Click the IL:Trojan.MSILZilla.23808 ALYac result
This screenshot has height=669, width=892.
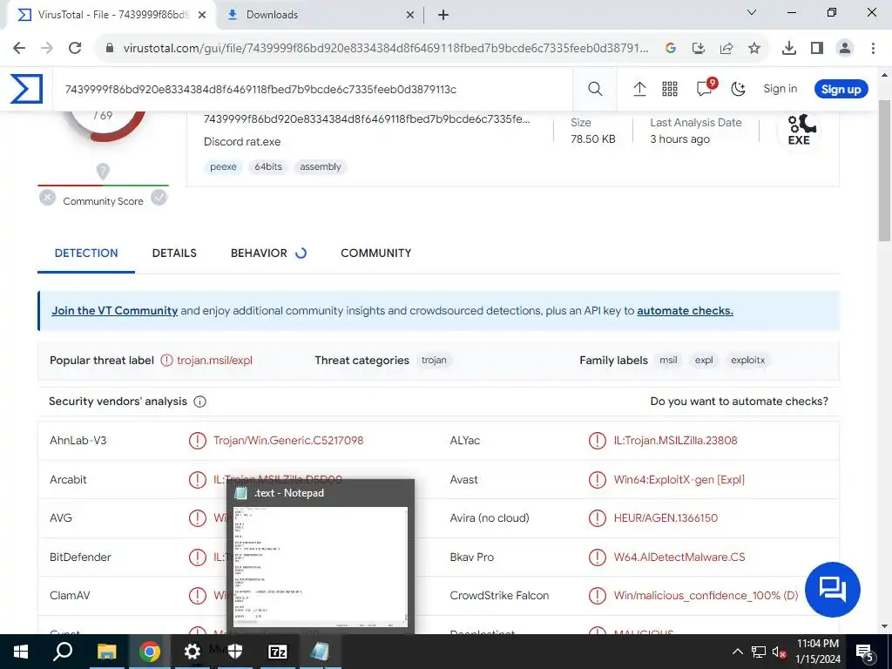675,440
